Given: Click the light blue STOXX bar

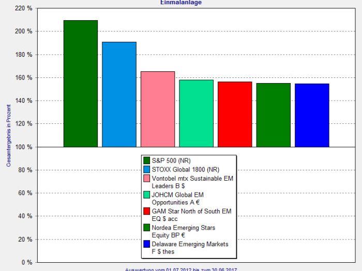Looking at the screenshot, I should (119, 94).
